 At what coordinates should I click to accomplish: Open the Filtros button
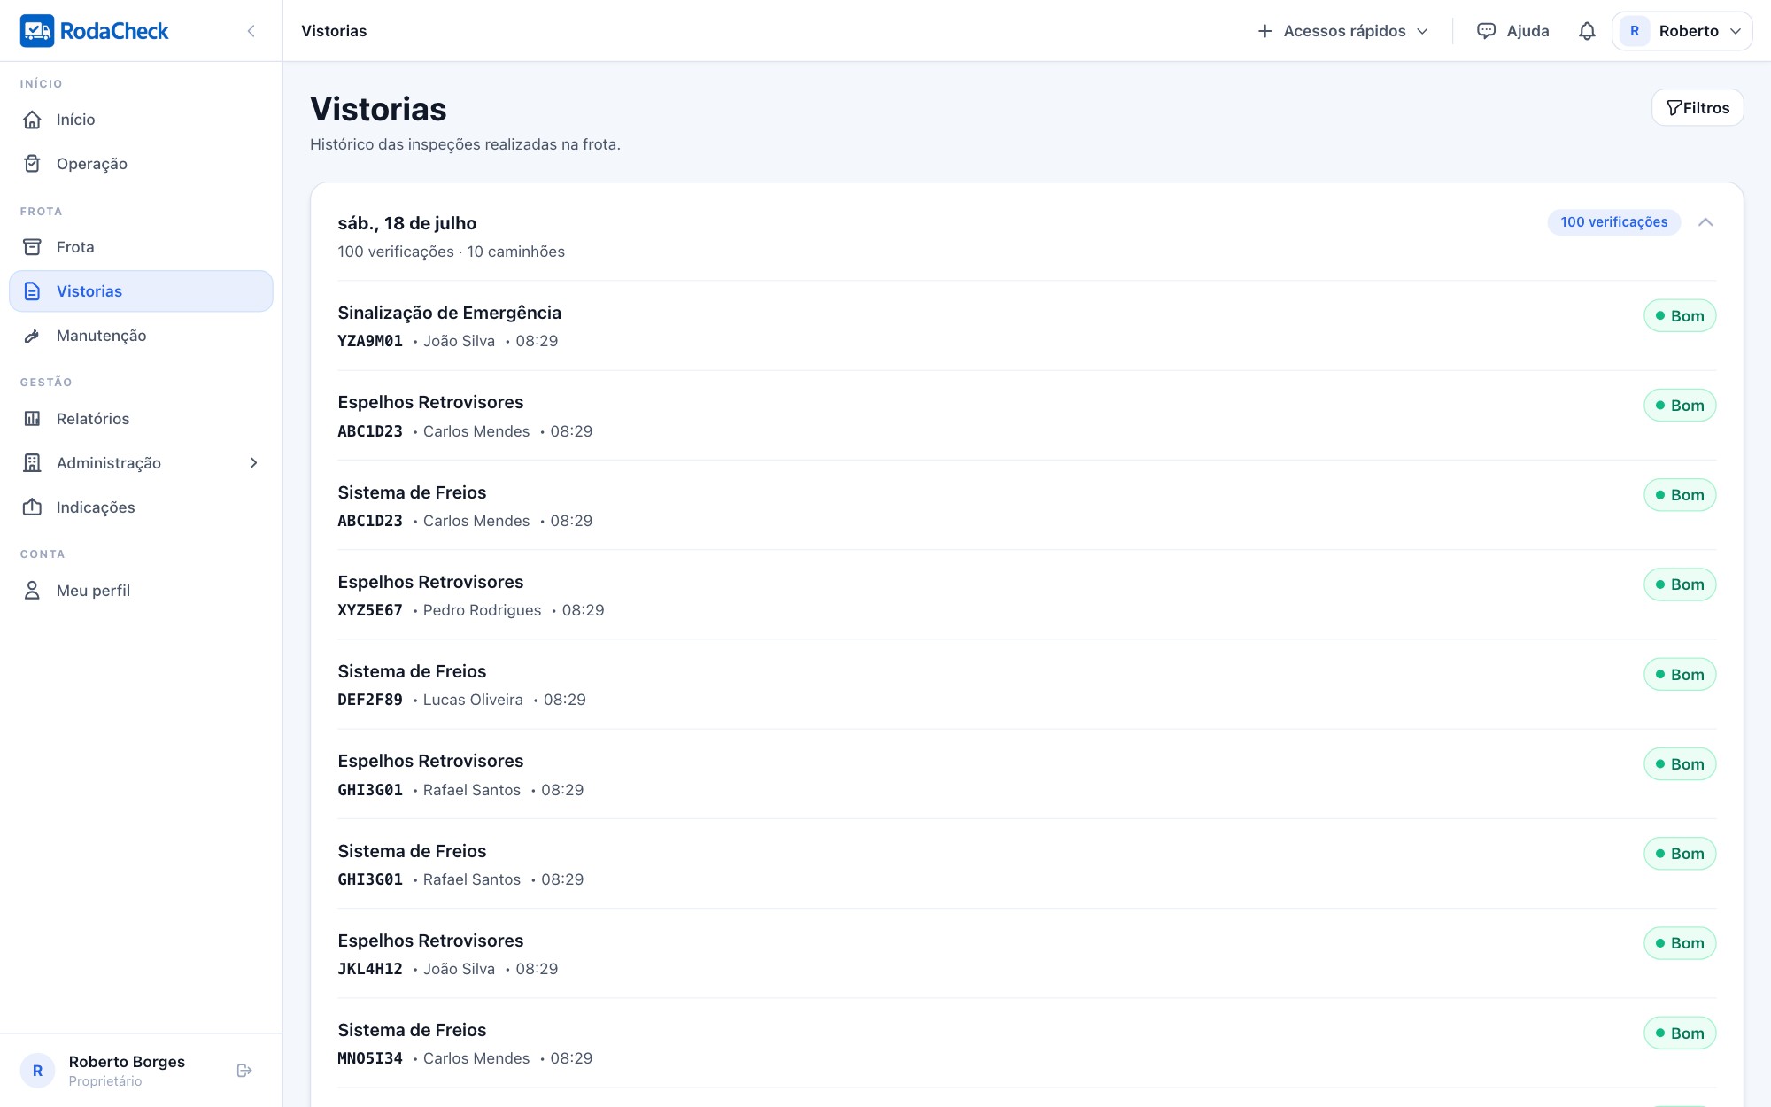(x=1698, y=108)
